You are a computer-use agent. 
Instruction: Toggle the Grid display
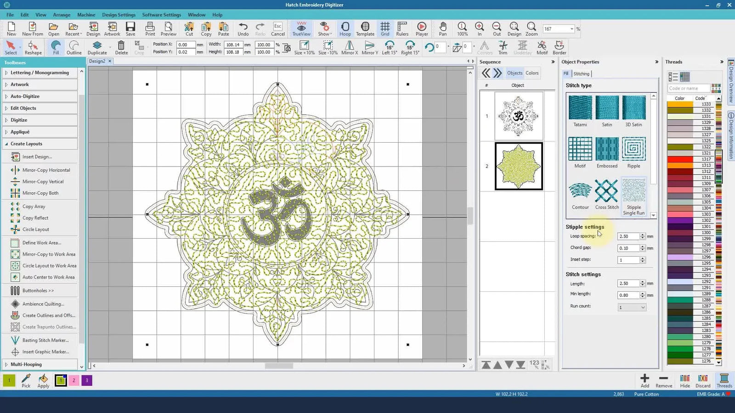[x=385, y=28]
